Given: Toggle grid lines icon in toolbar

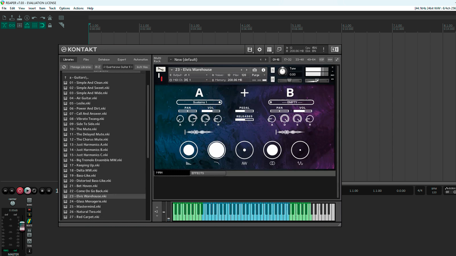Looking at the screenshot, I should click(x=35, y=25).
